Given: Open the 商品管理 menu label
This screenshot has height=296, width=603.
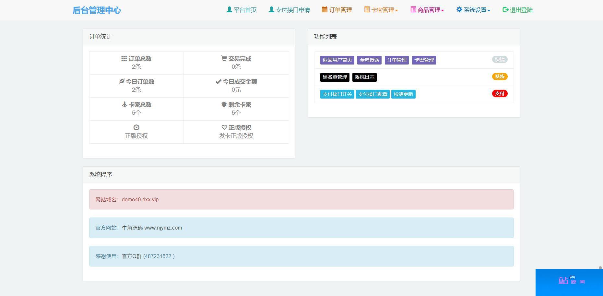Looking at the screenshot, I should [429, 10].
